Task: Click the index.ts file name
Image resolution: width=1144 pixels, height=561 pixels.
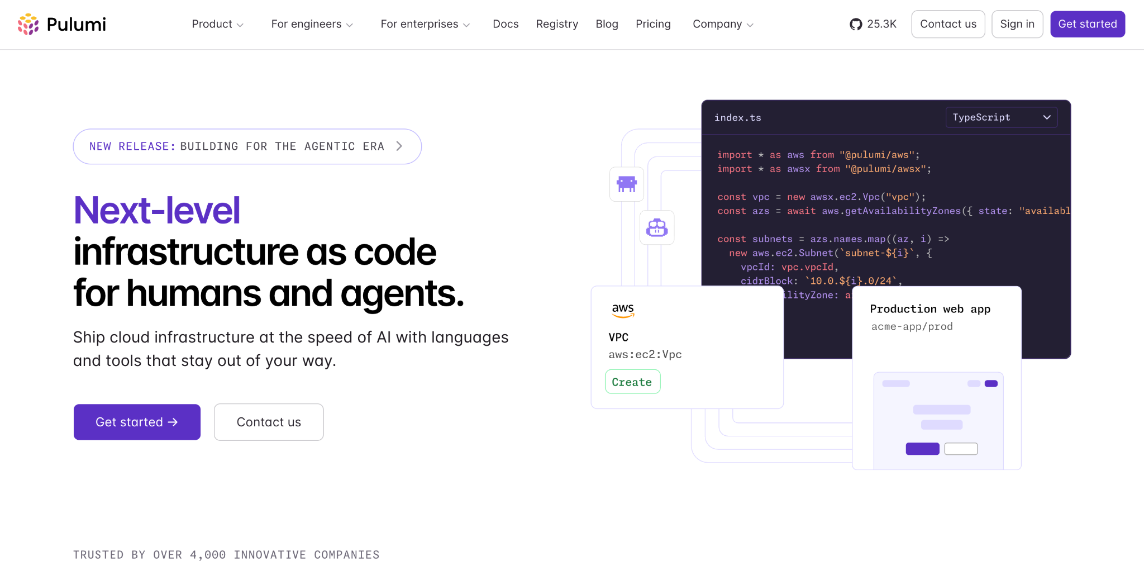Action: pyautogui.click(x=737, y=117)
